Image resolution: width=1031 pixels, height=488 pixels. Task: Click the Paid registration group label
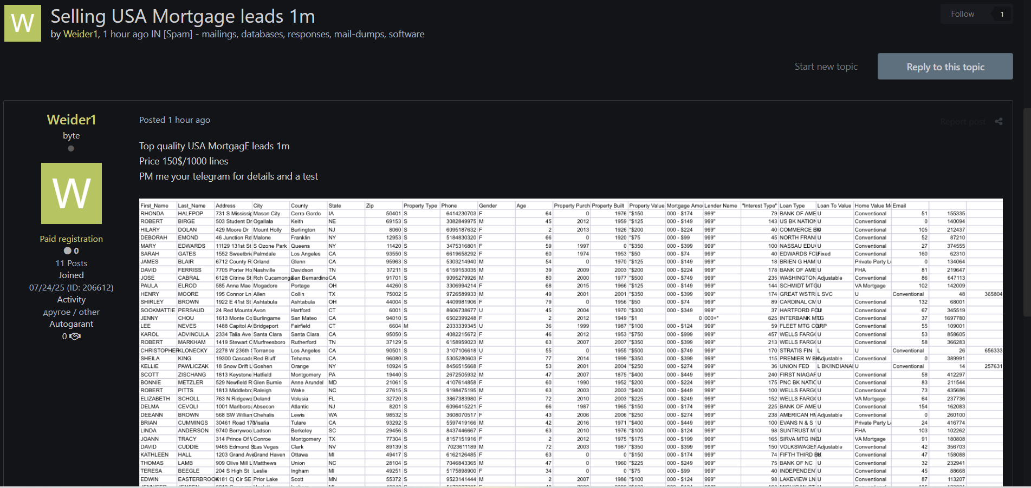pos(71,239)
